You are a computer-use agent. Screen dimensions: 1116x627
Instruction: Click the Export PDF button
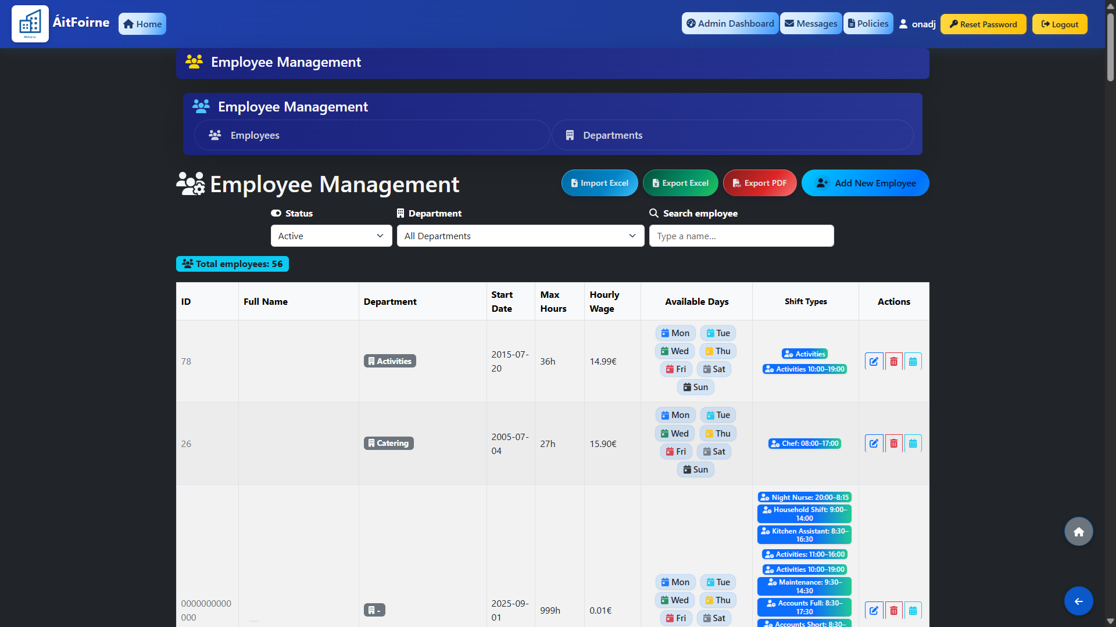click(759, 183)
